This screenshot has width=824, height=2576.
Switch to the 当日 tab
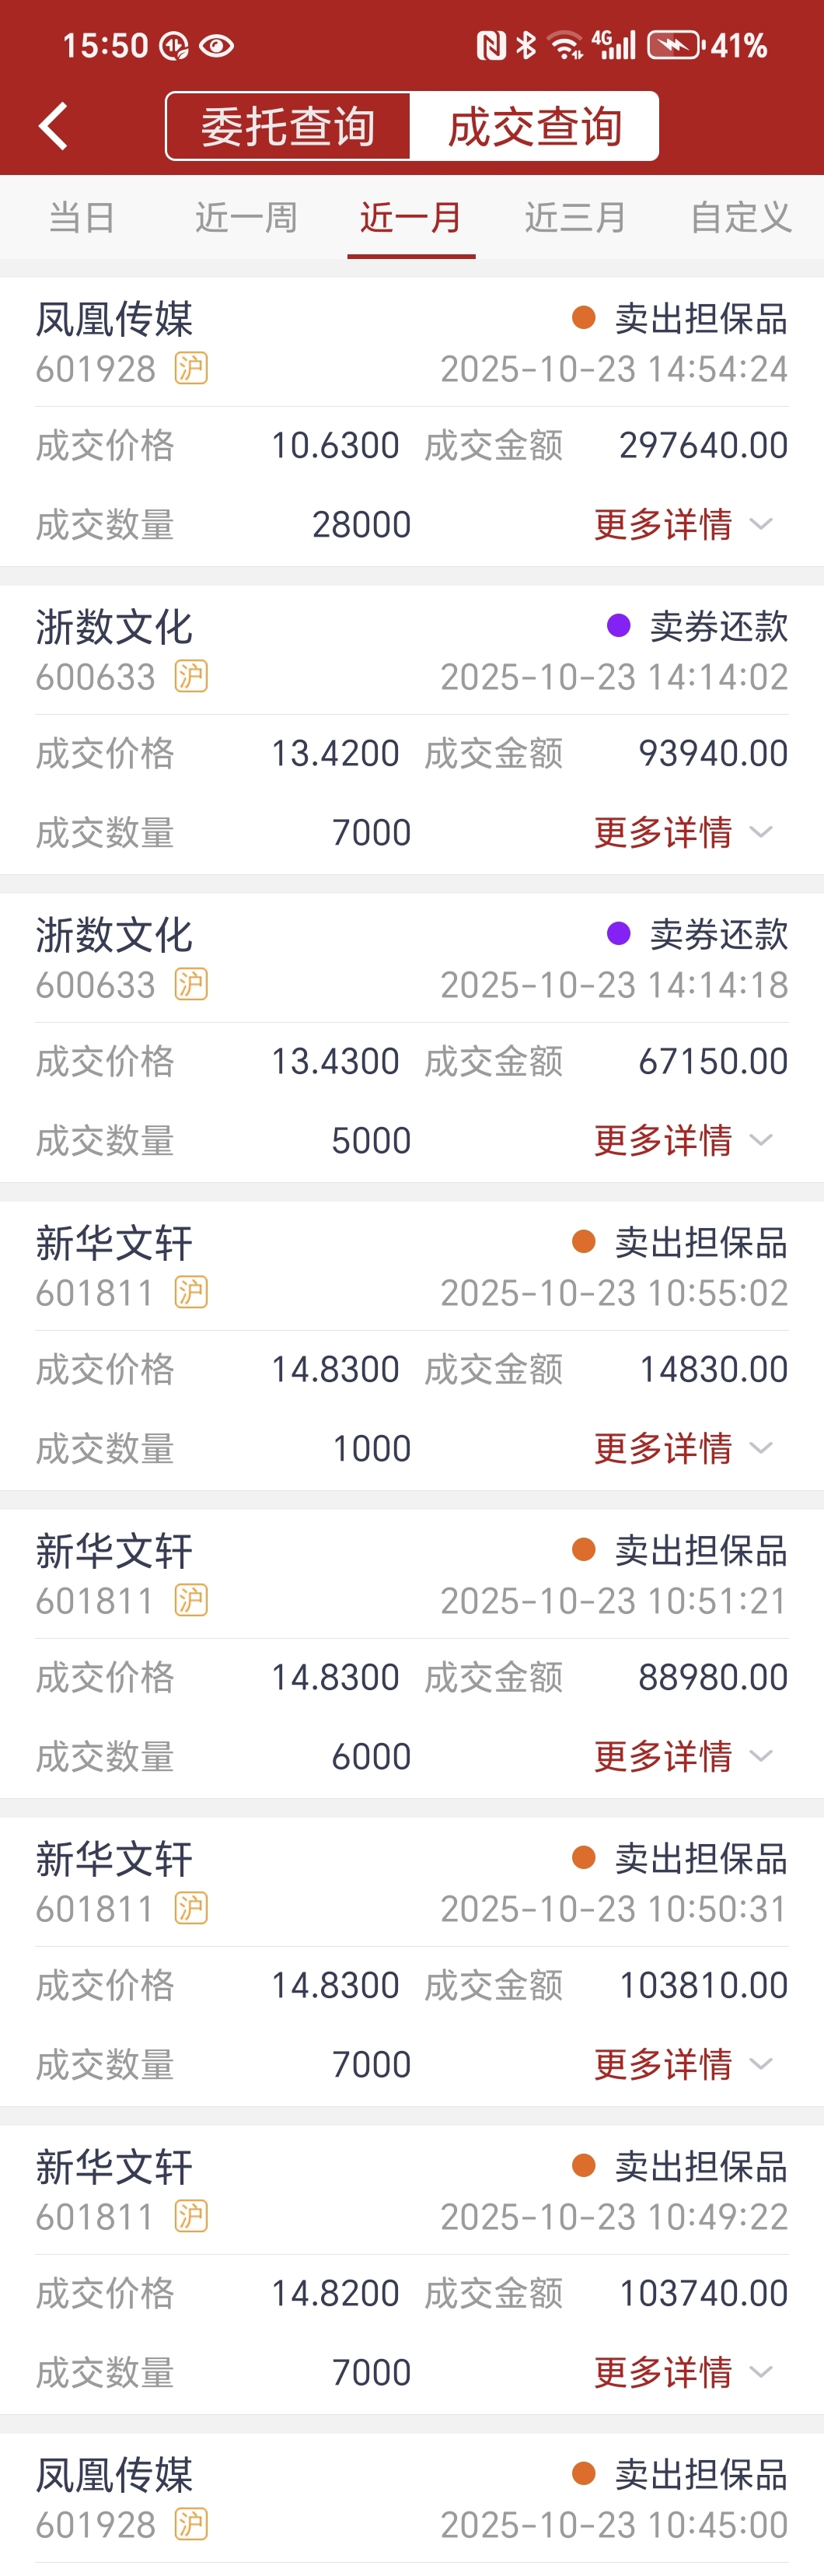tap(82, 217)
